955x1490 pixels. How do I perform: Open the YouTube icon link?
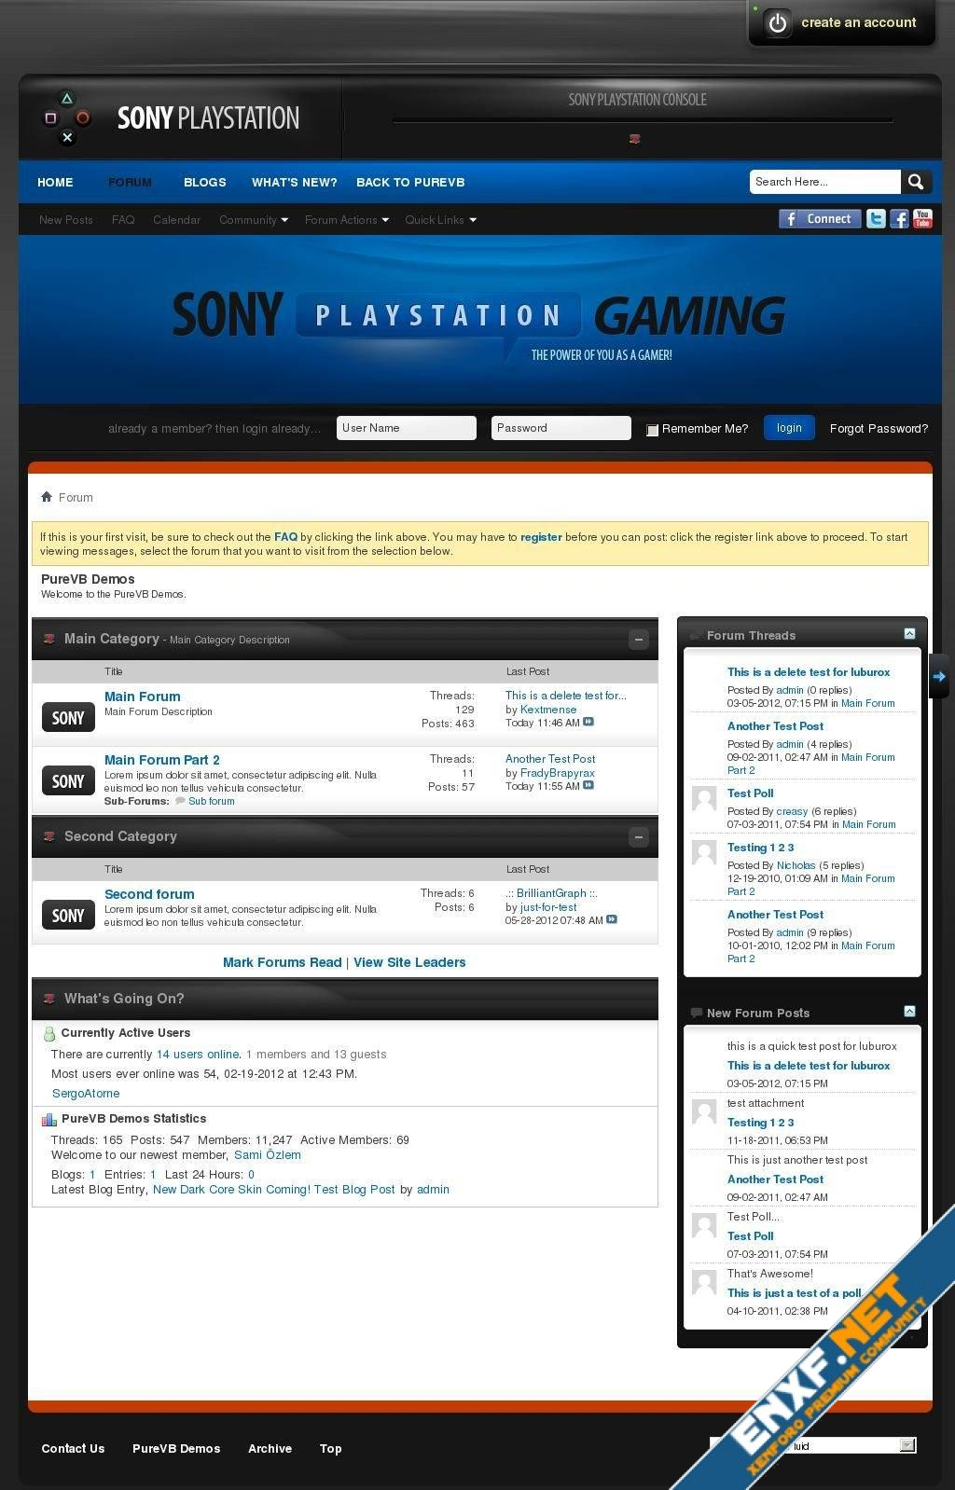click(x=922, y=219)
